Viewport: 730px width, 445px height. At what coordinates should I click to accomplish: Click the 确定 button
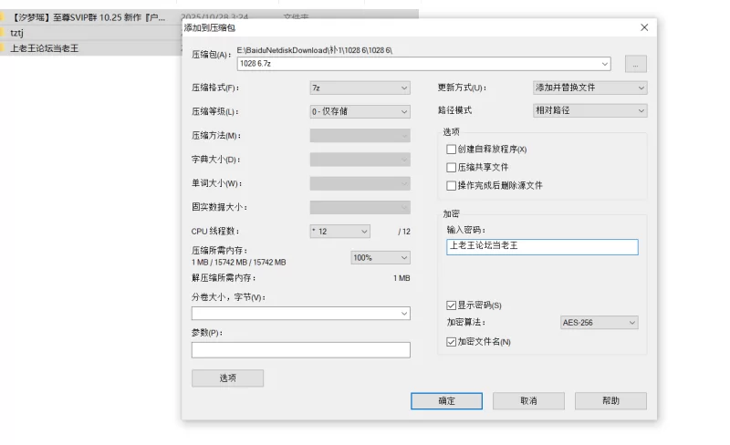(446, 401)
